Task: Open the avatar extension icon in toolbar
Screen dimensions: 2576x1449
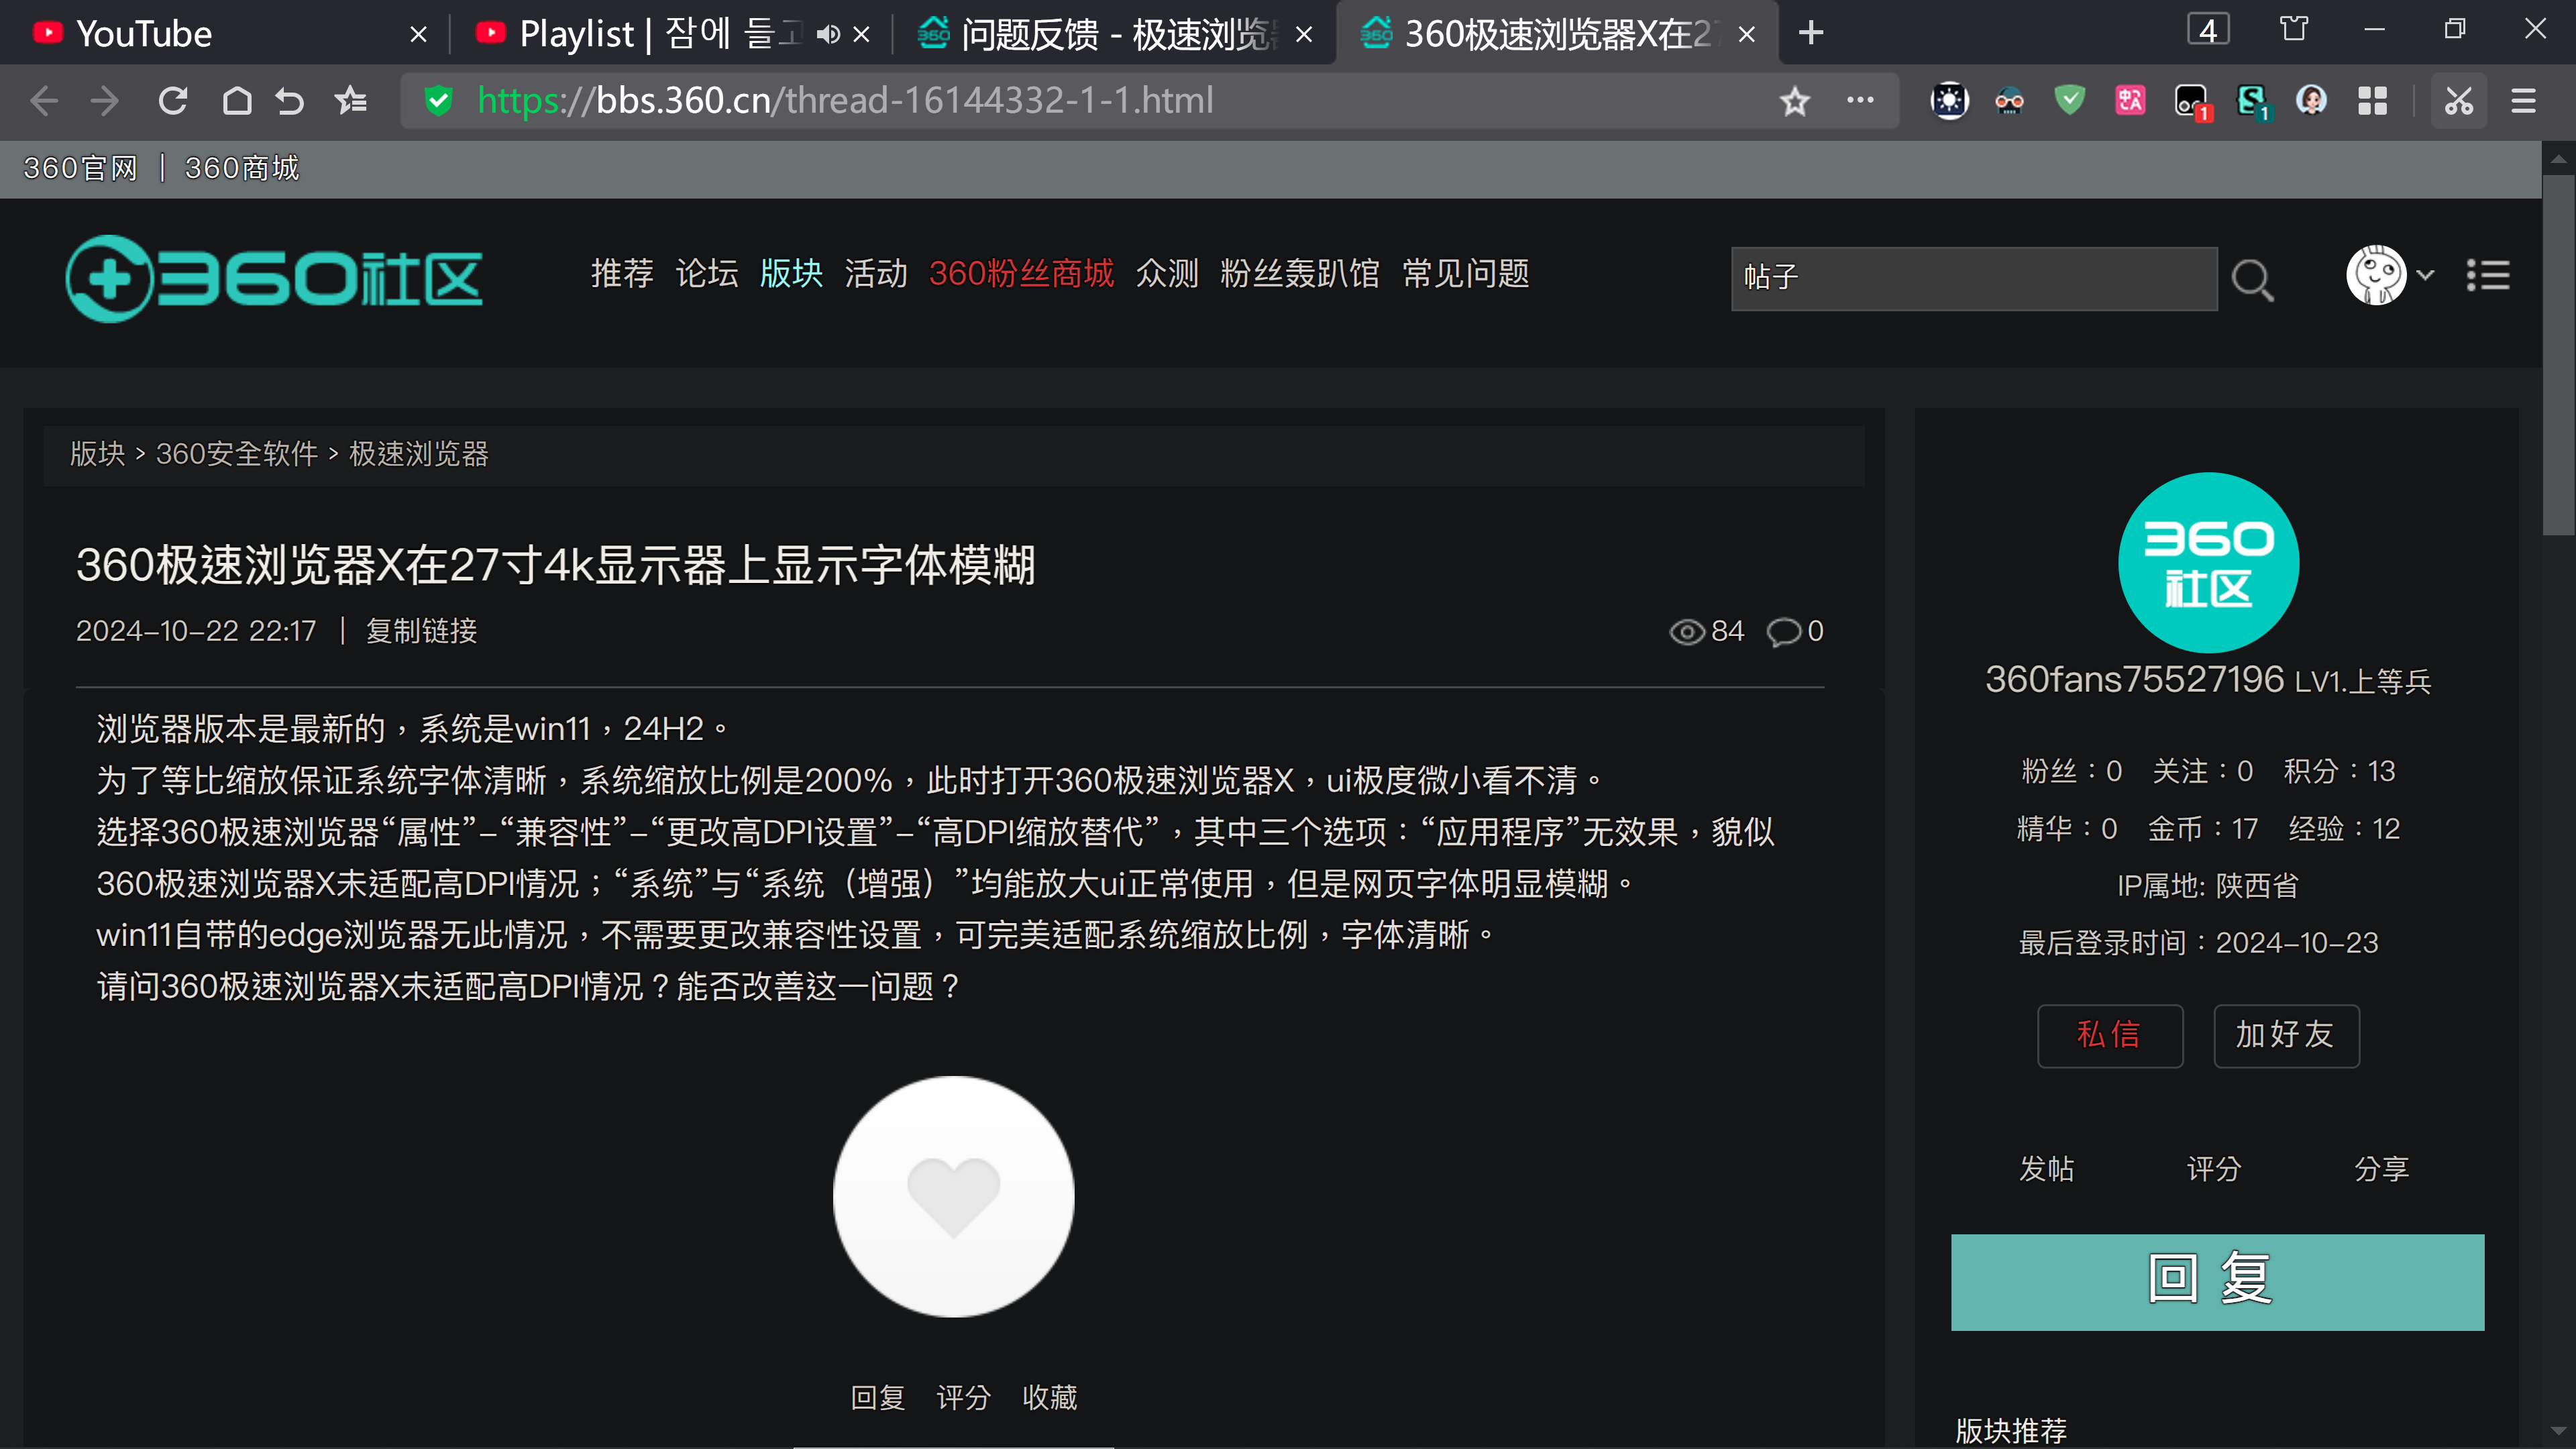Action: pos(2311,100)
